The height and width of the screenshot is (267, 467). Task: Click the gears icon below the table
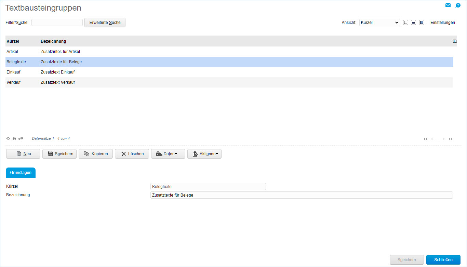(21, 138)
